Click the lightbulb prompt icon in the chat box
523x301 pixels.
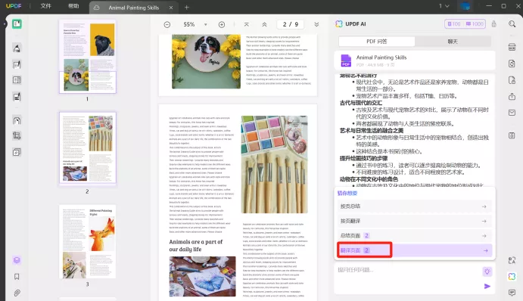point(487,272)
